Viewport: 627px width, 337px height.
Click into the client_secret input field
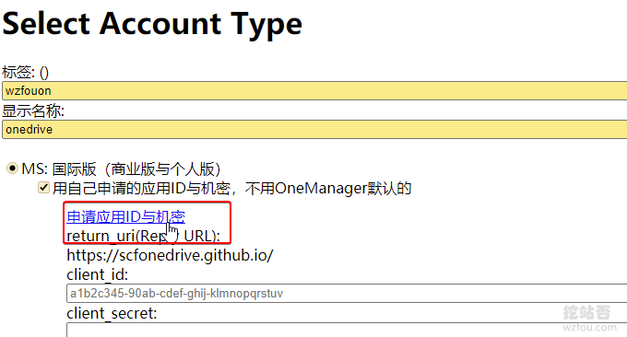point(347,331)
